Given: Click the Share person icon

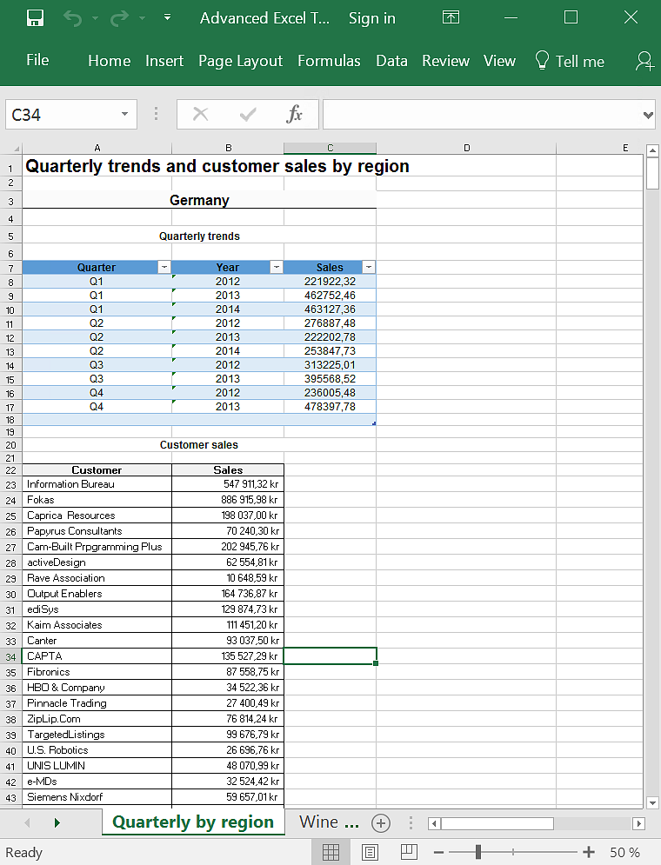Looking at the screenshot, I should 644,61.
